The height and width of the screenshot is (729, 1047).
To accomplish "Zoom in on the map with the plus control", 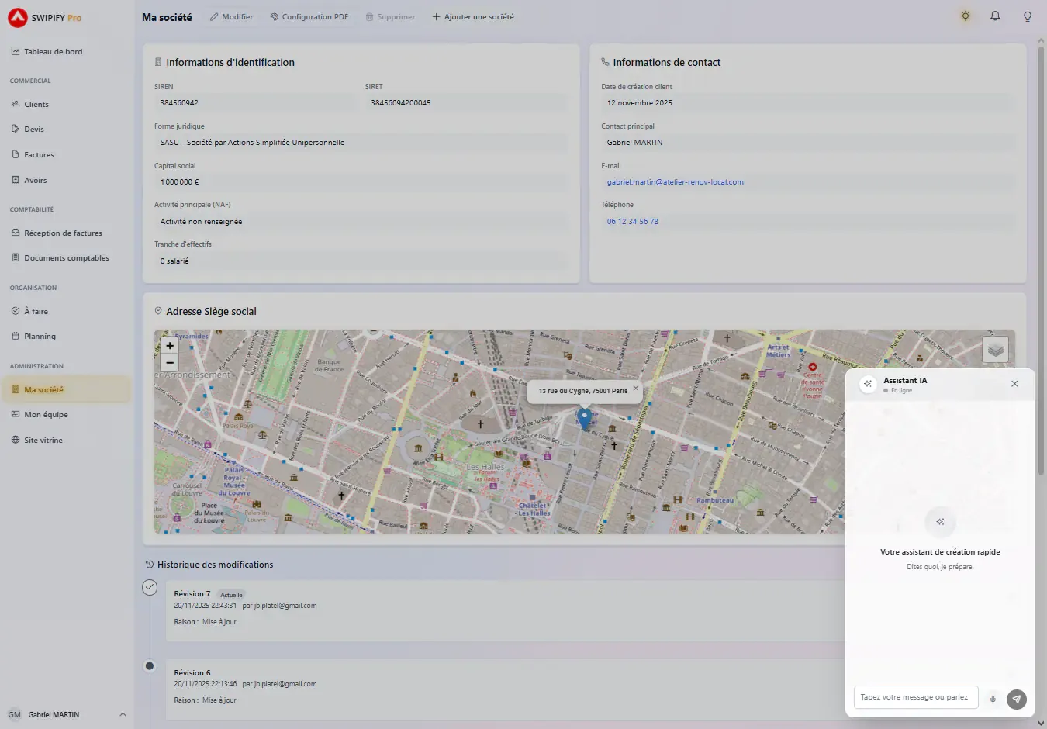I will [169, 345].
